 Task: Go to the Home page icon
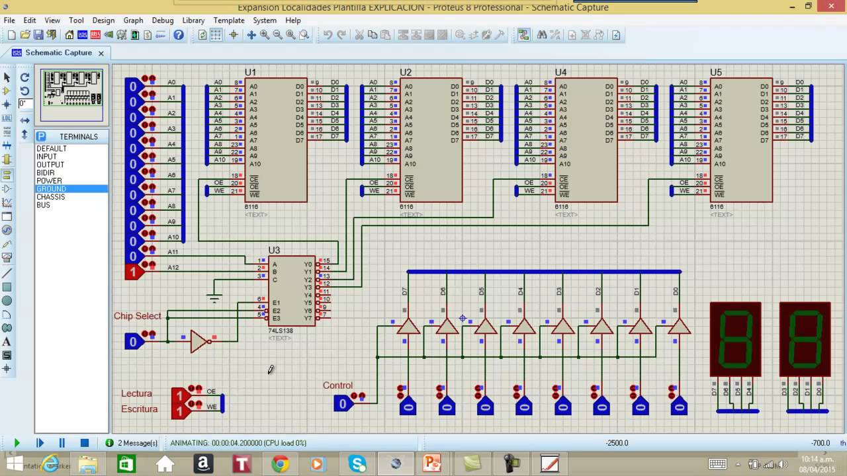click(x=69, y=35)
